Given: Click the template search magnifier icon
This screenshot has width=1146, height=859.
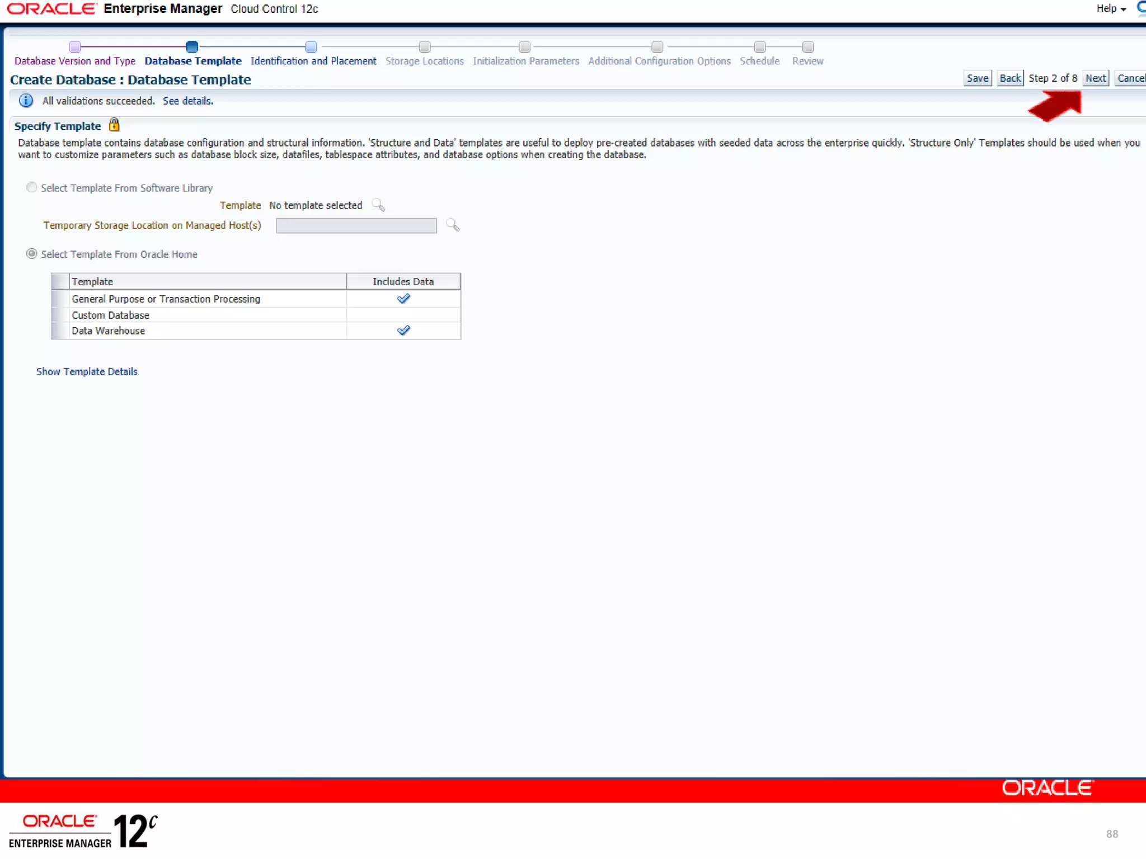Looking at the screenshot, I should click(x=379, y=205).
